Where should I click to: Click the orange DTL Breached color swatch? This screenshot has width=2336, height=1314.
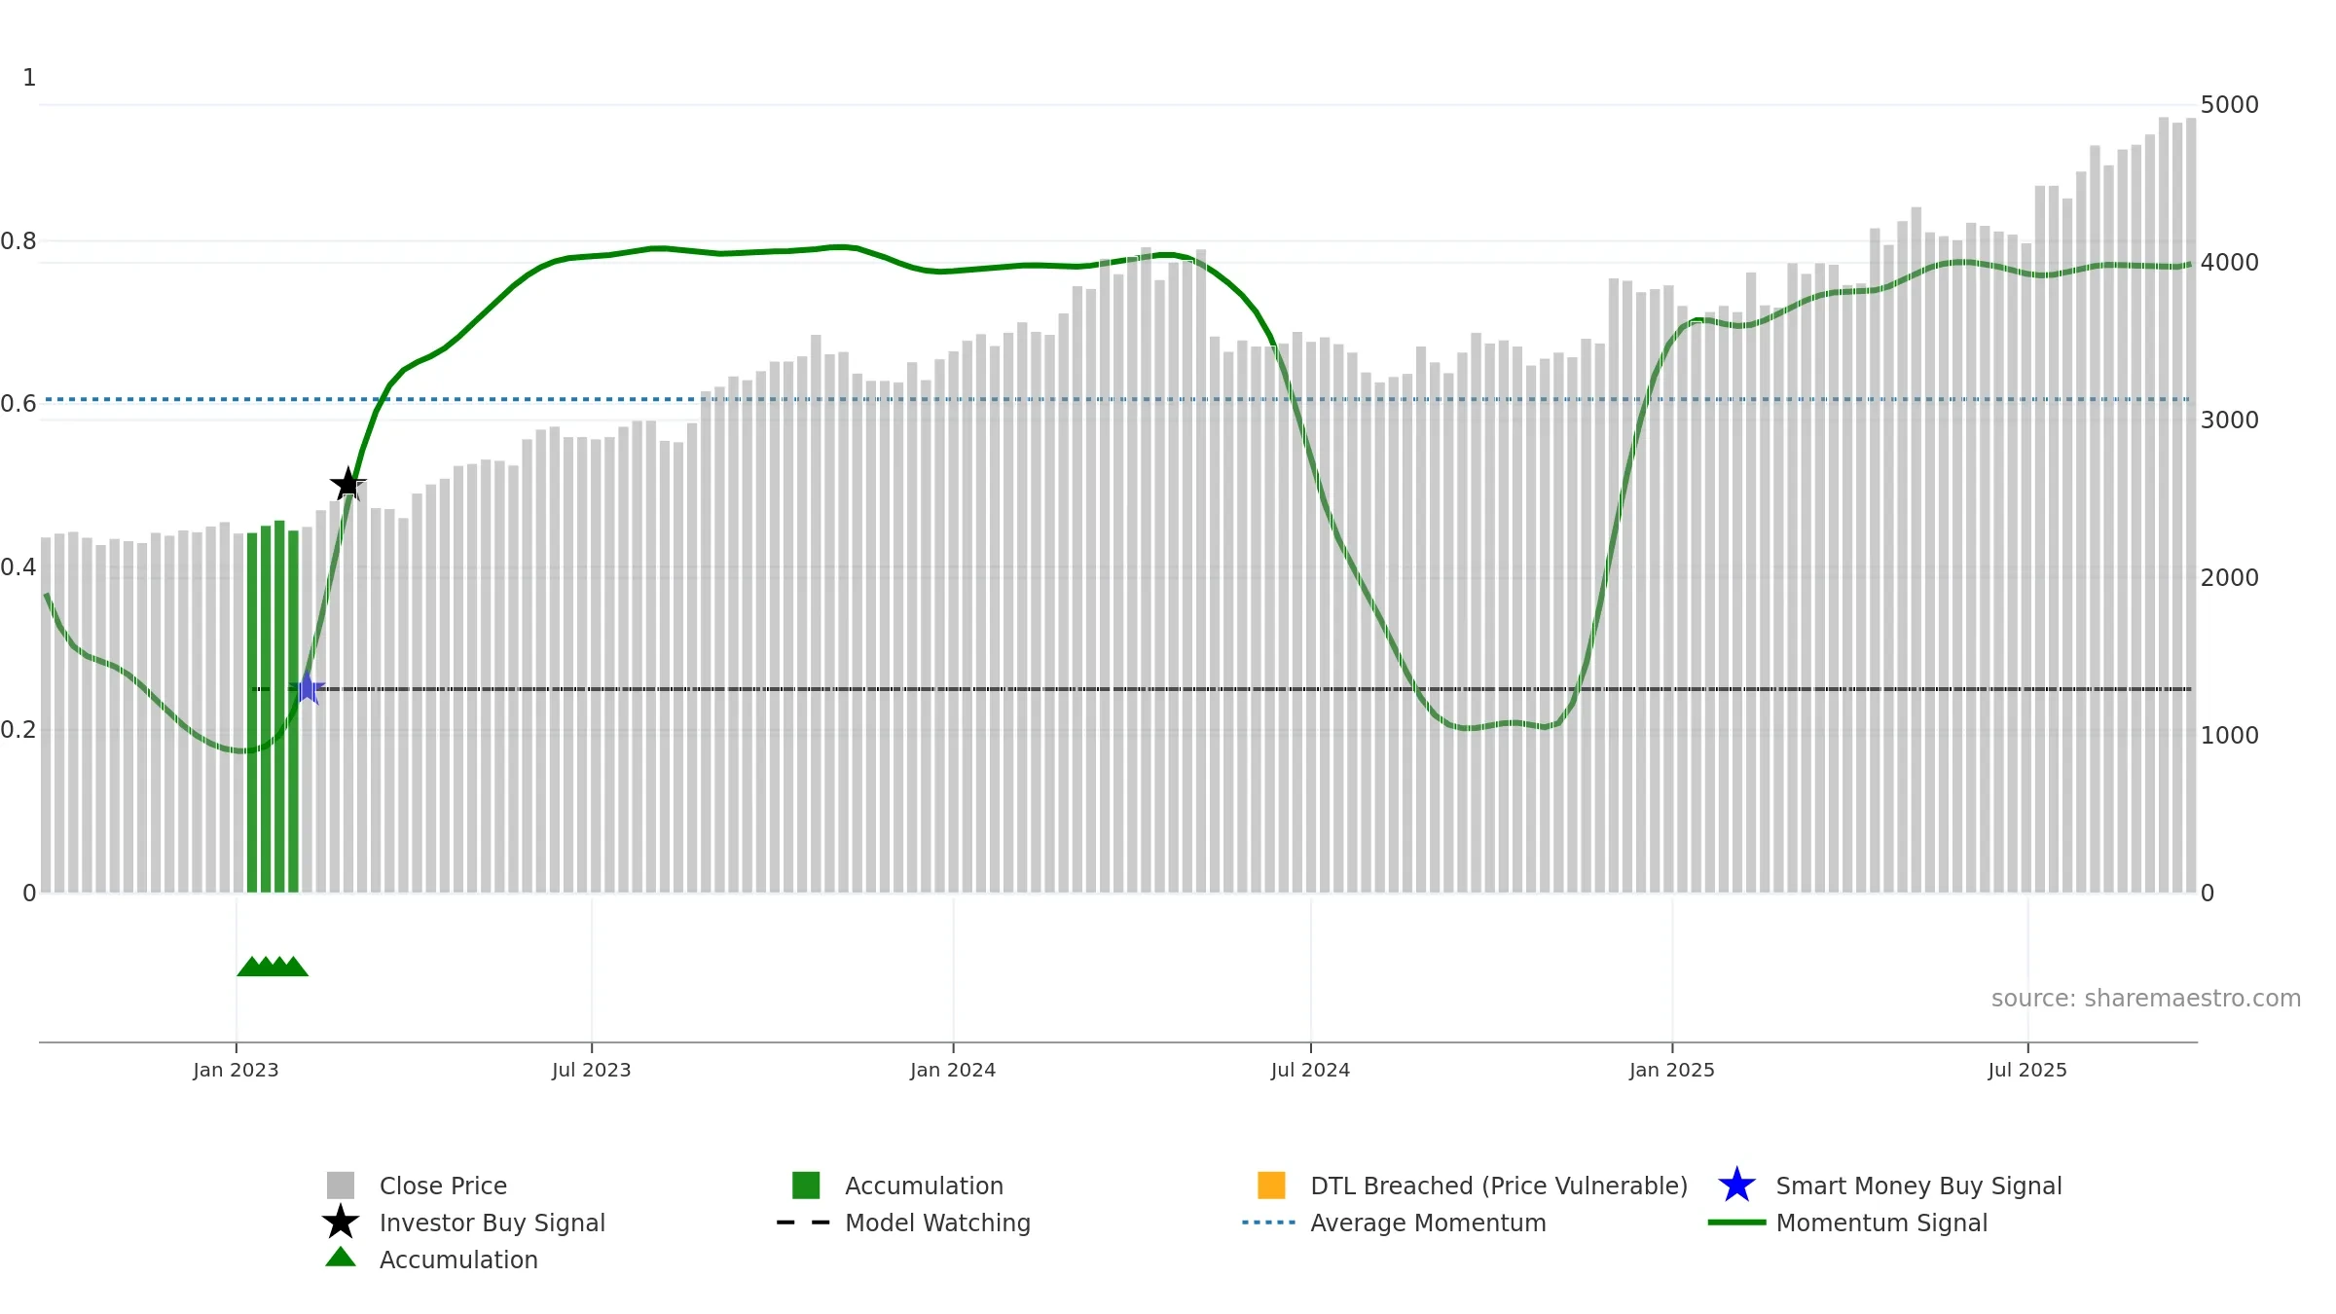pyautogui.click(x=1271, y=1186)
